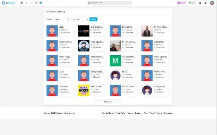Open the Mohit Tyagi channel name
217x135 pixels.
point(64,57)
